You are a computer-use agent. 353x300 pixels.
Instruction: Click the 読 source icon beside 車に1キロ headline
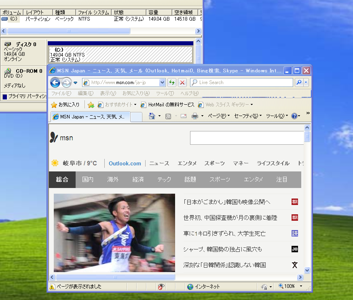click(295, 233)
